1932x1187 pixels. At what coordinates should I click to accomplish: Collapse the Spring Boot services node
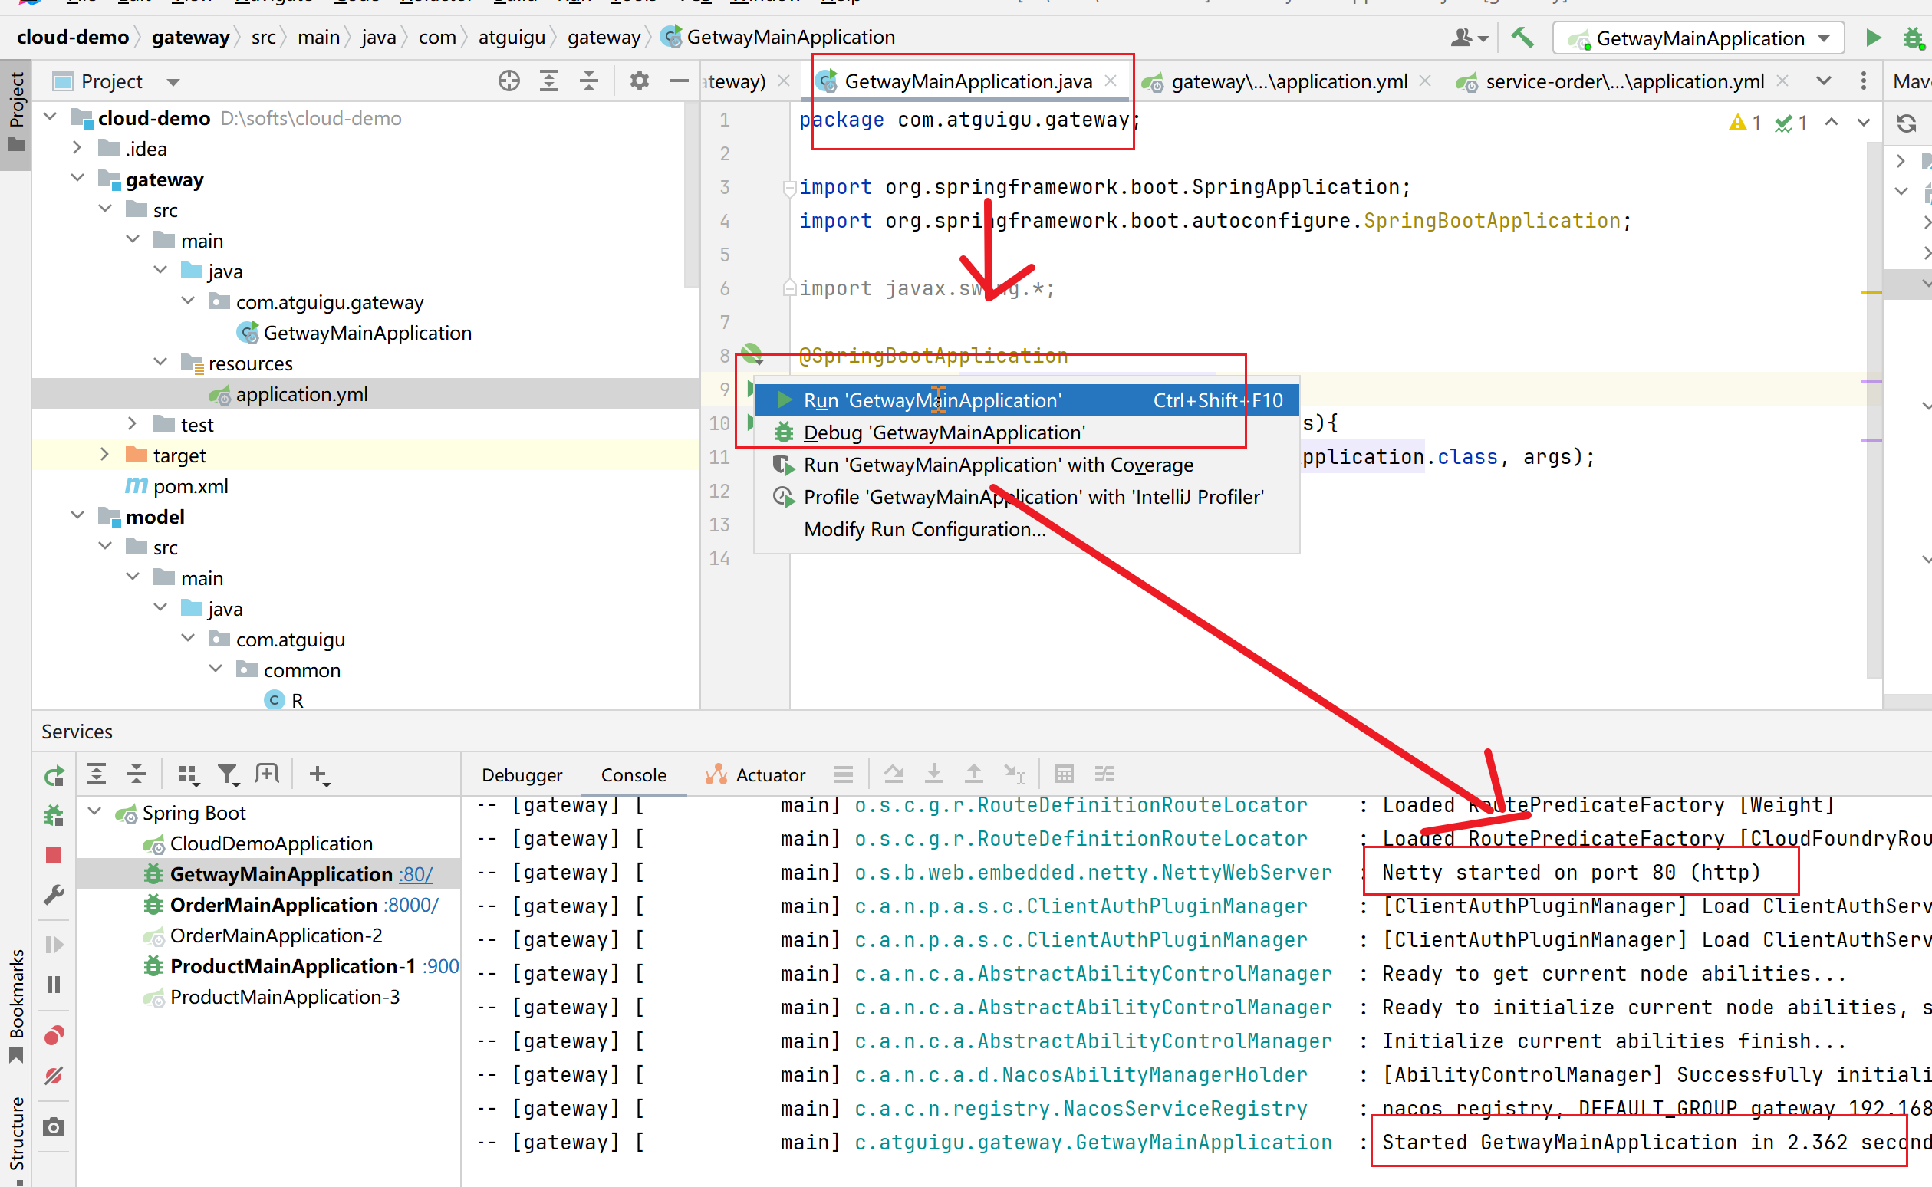[95, 811]
